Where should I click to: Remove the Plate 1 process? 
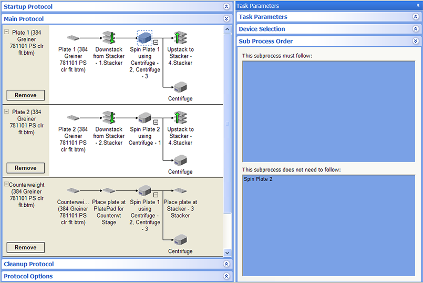point(25,95)
